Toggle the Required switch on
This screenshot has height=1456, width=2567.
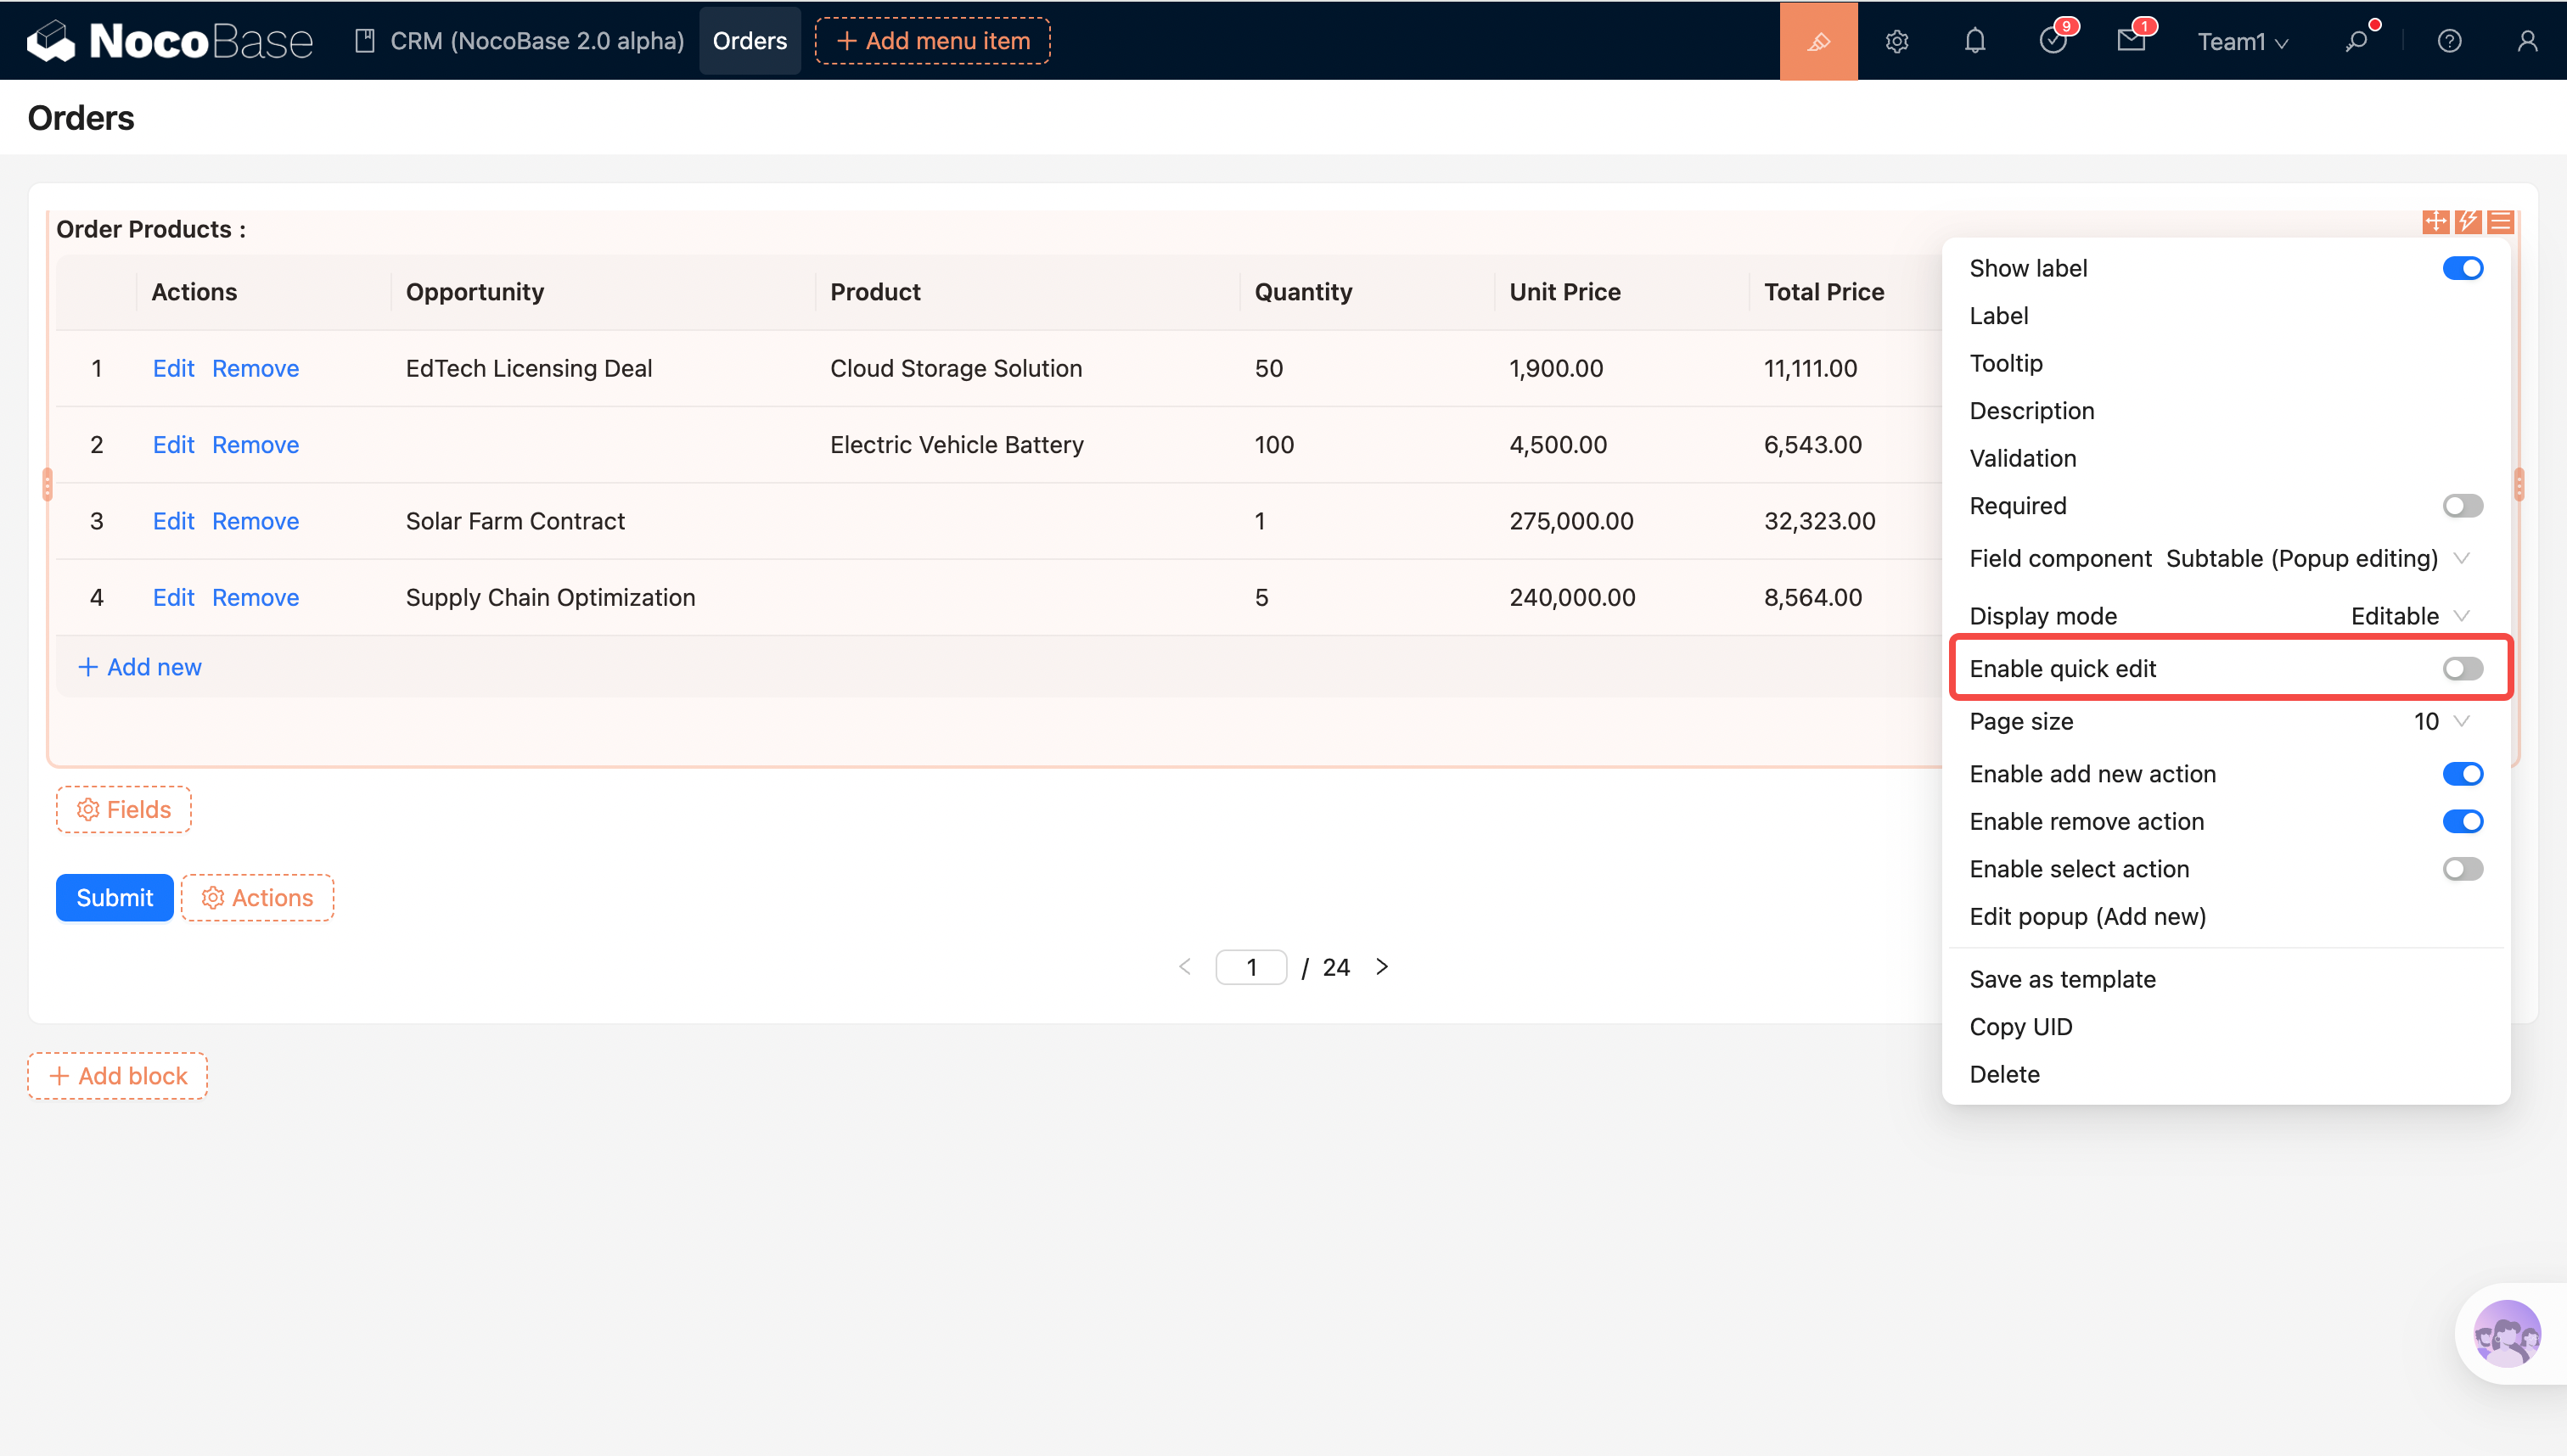pyautogui.click(x=2462, y=506)
